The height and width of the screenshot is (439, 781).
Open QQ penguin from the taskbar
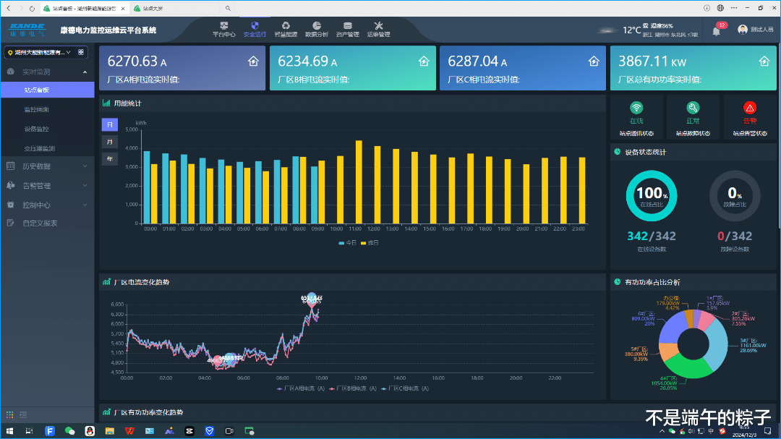coord(90,431)
